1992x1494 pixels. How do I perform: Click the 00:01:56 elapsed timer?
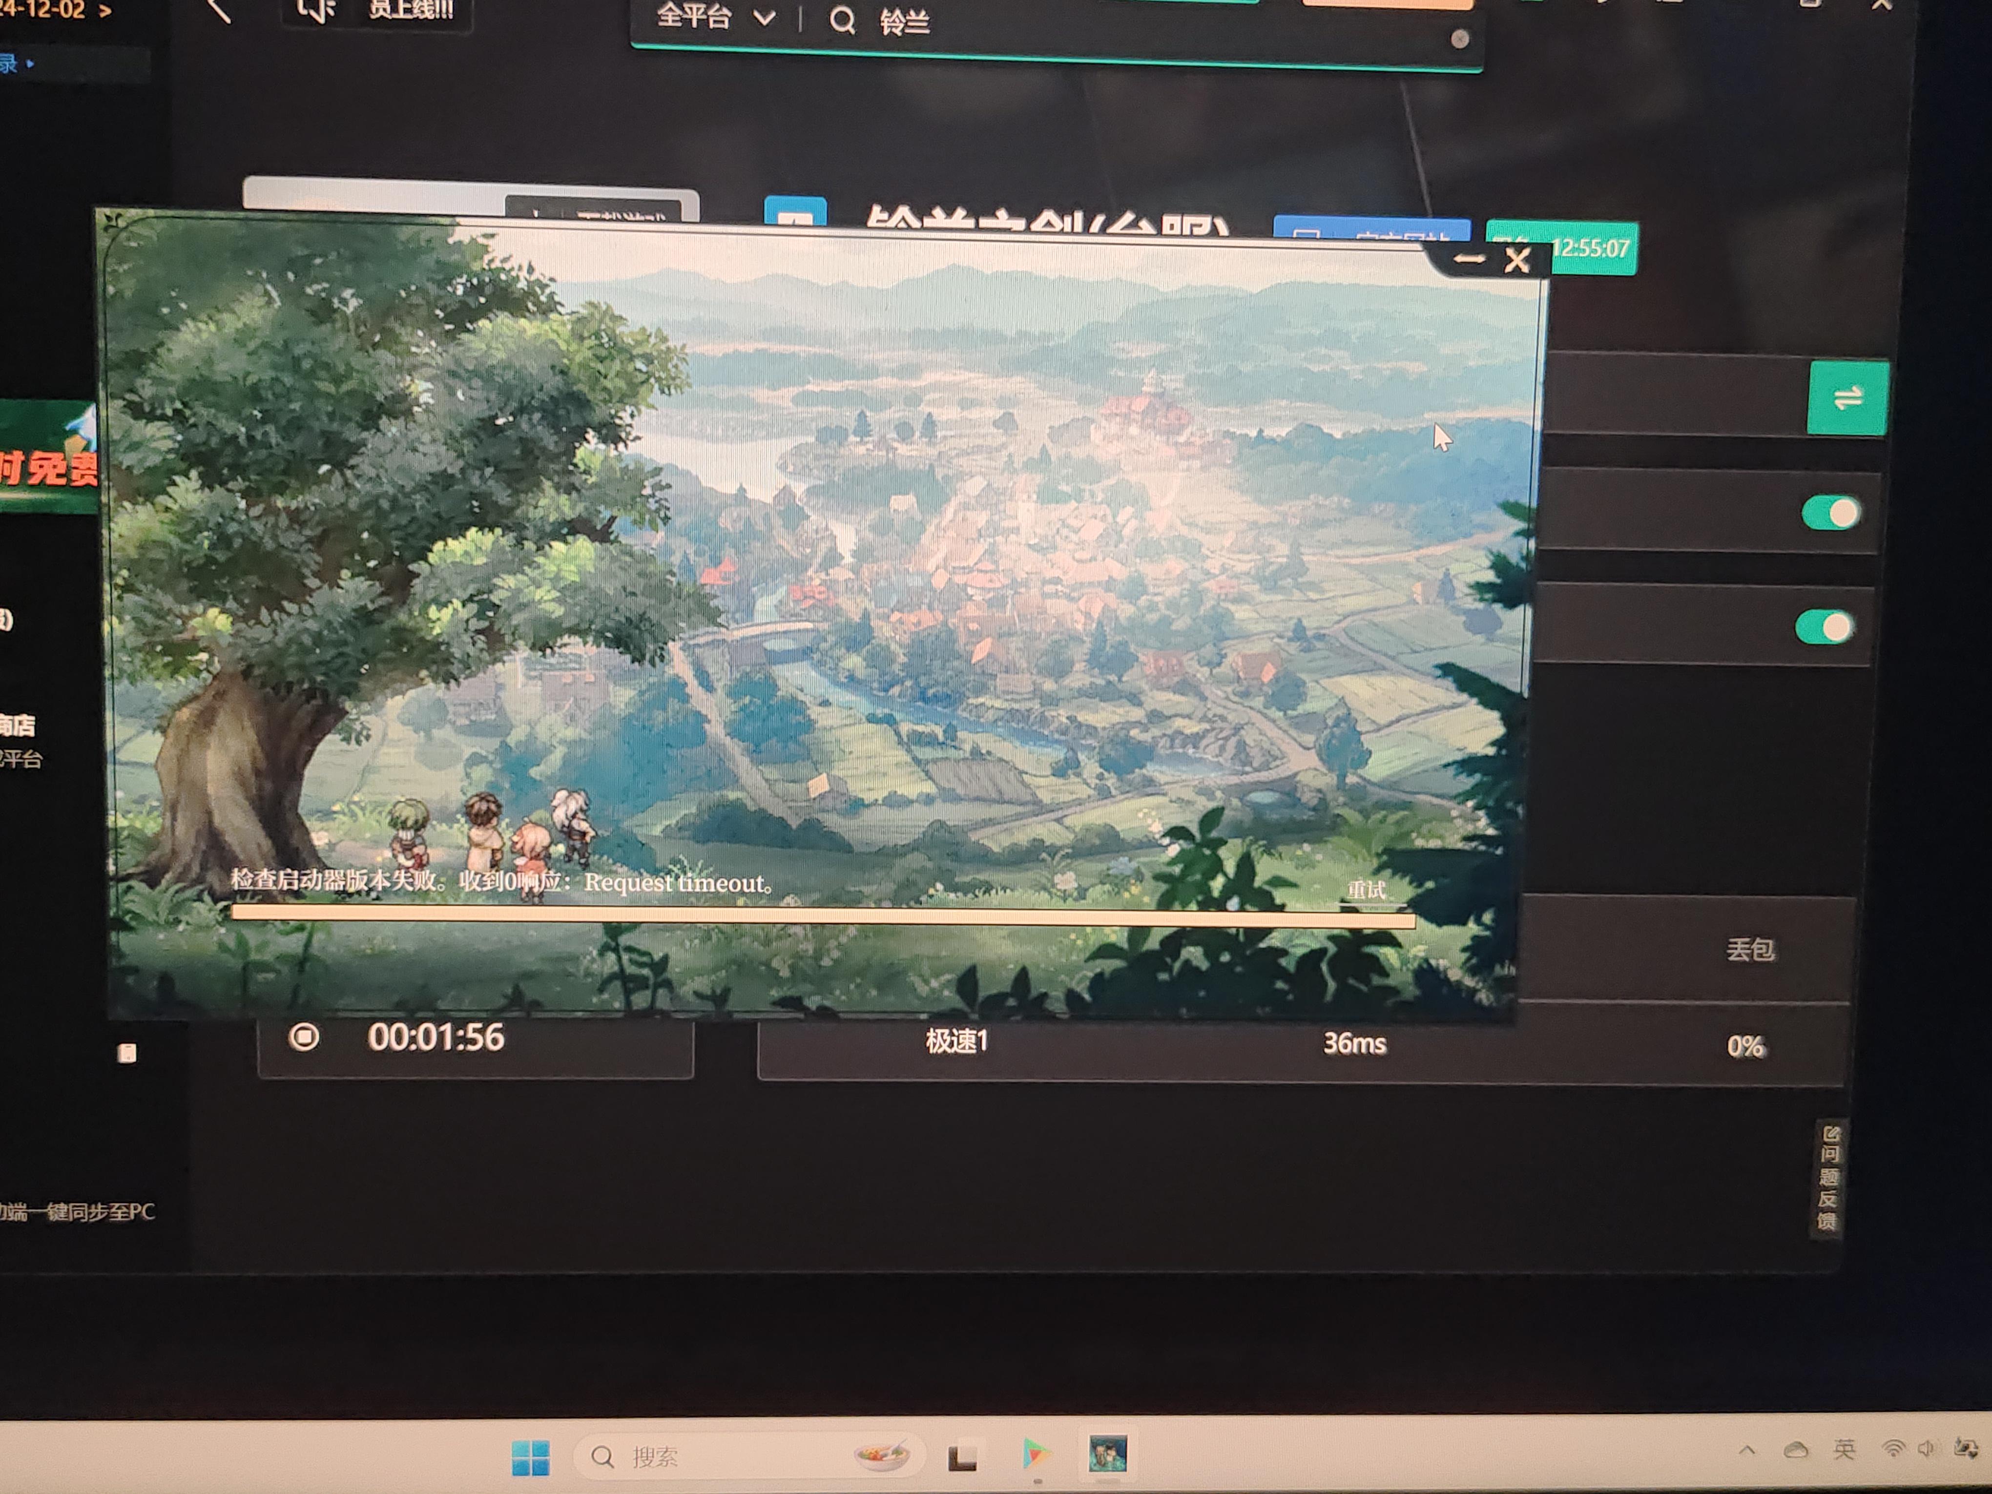point(436,1037)
